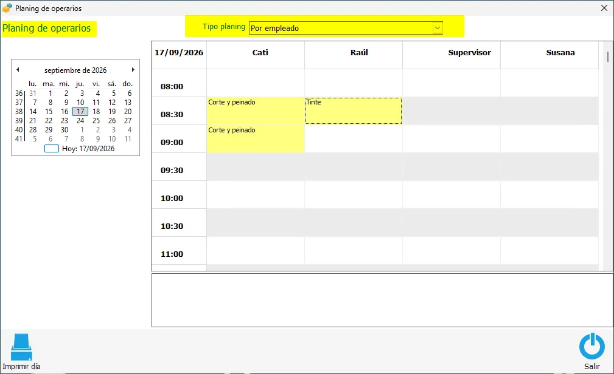Select day 17 in the calendar
The height and width of the screenshot is (374, 614).
(x=80, y=111)
